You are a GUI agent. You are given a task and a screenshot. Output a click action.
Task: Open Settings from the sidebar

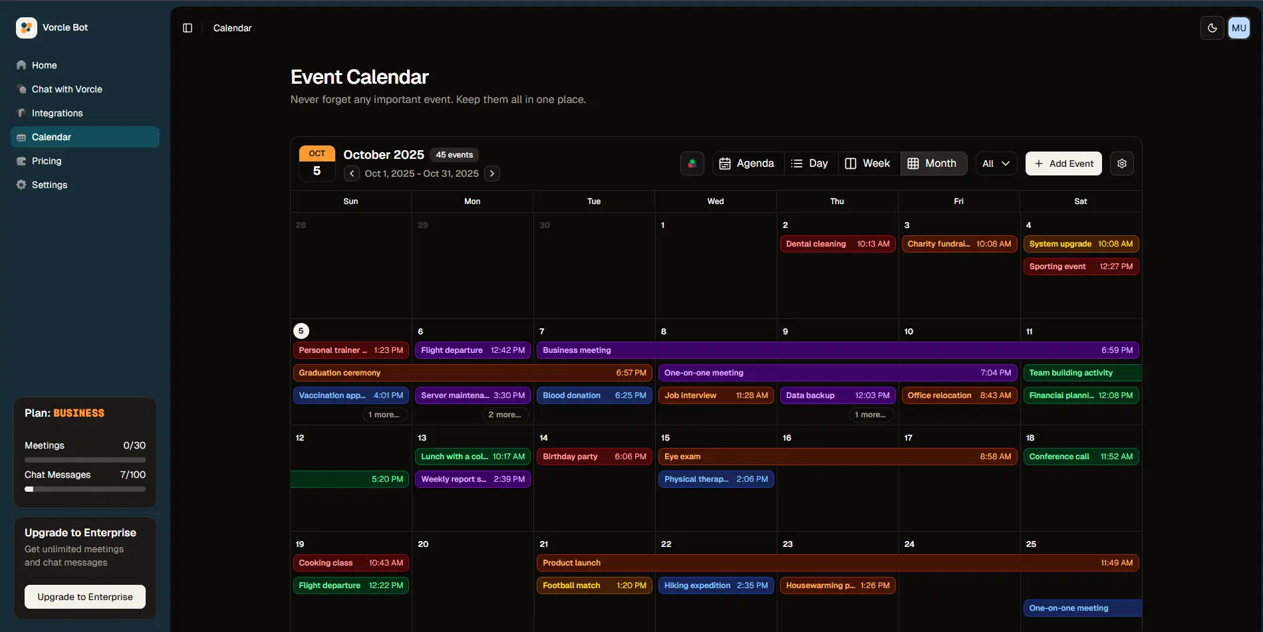[49, 185]
